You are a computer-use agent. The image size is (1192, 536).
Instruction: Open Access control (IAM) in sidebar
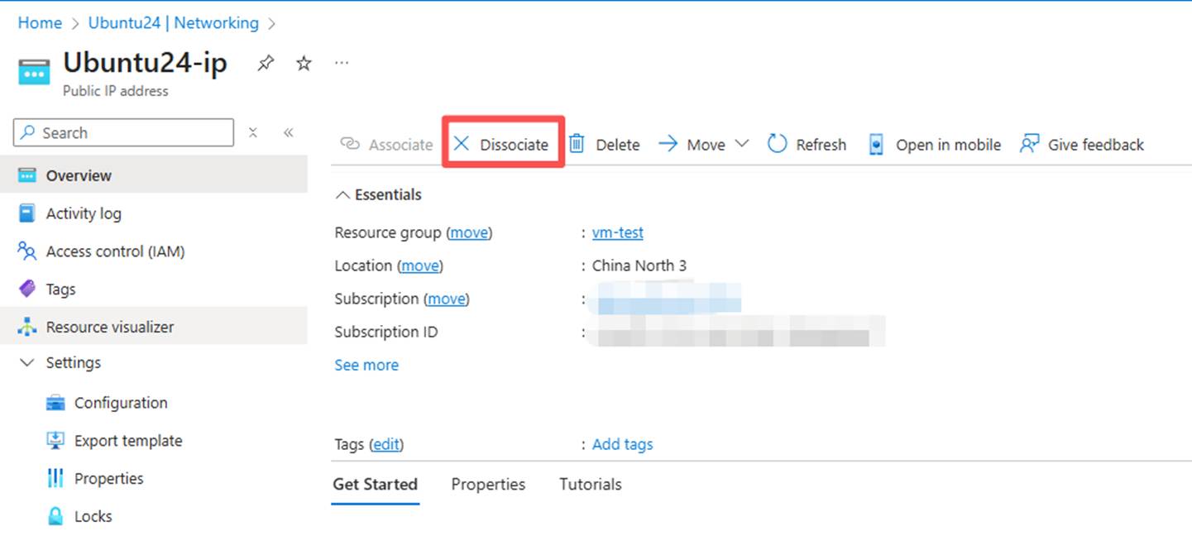pos(115,251)
